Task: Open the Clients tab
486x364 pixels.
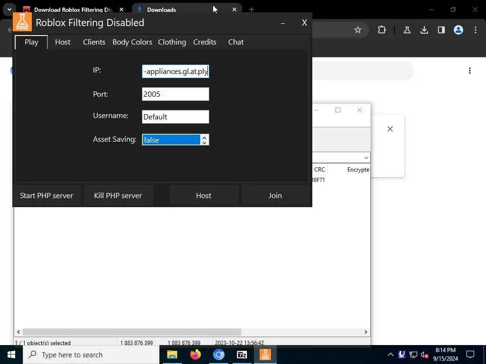Action: click(94, 42)
